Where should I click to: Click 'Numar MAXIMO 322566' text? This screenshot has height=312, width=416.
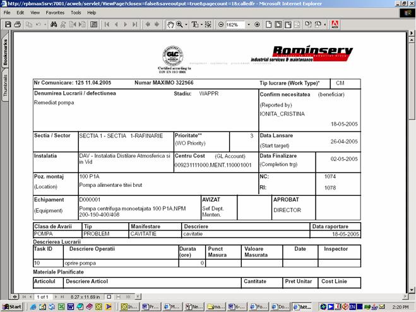tap(163, 83)
